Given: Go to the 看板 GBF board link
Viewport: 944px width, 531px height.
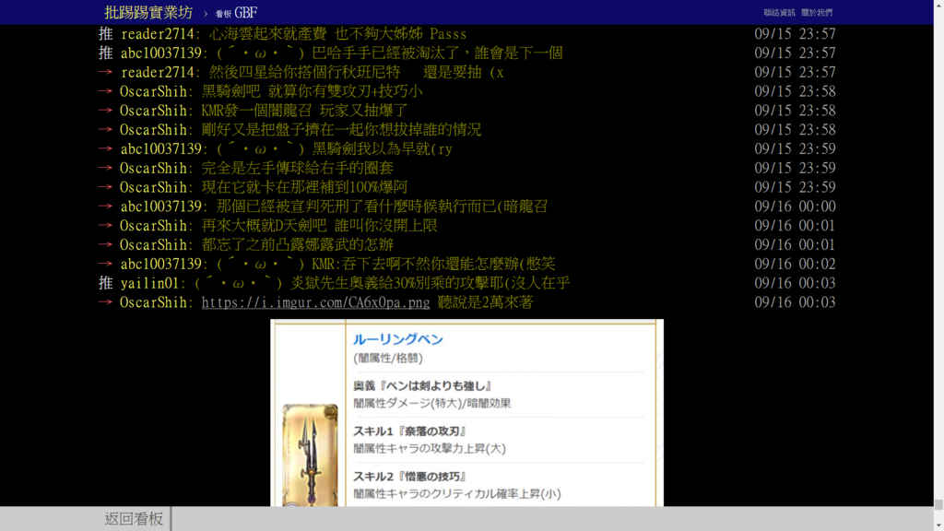Looking at the screenshot, I should [237, 13].
